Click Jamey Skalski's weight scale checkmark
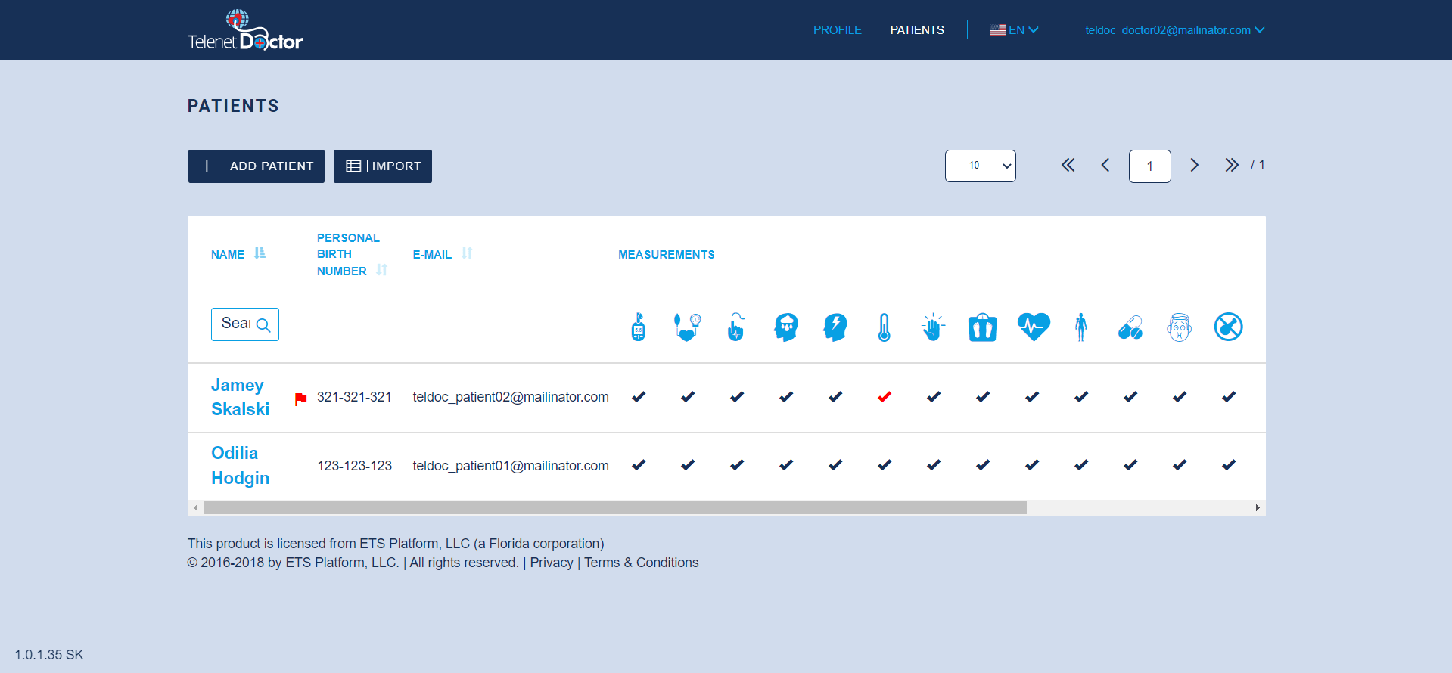 pyautogui.click(x=983, y=397)
